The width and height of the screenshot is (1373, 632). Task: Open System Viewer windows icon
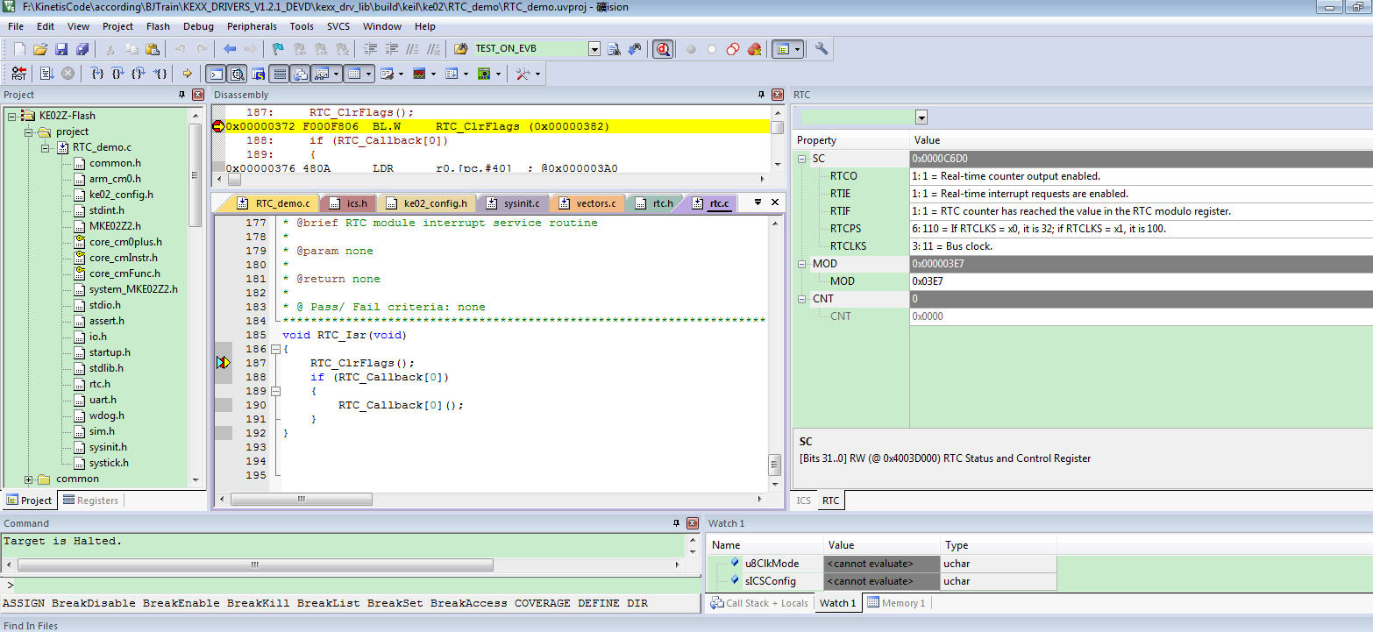click(483, 74)
